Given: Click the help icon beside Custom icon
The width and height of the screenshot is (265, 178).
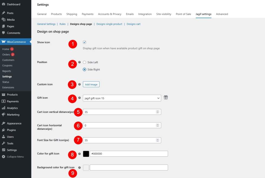Looking at the screenshot, I should (x=79, y=84).
